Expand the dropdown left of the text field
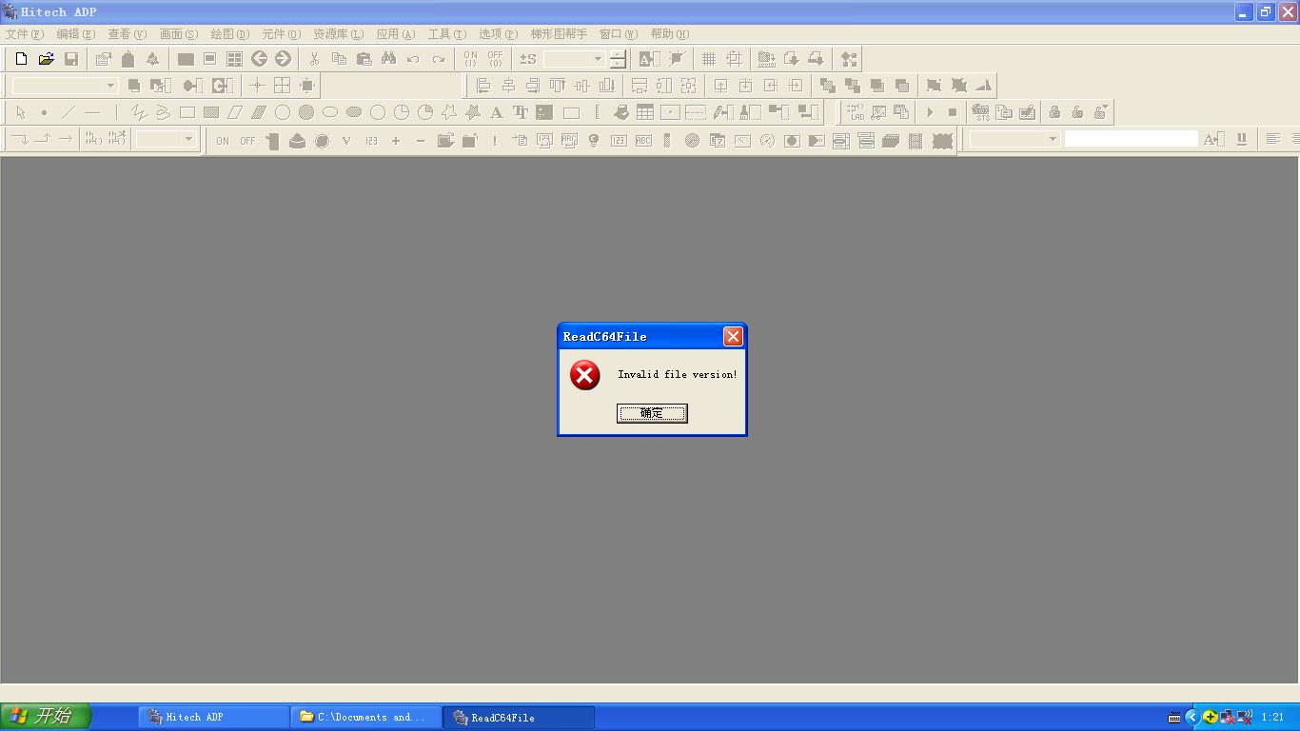Image resolution: width=1300 pixels, height=731 pixels. click(x=1052, y=140)
